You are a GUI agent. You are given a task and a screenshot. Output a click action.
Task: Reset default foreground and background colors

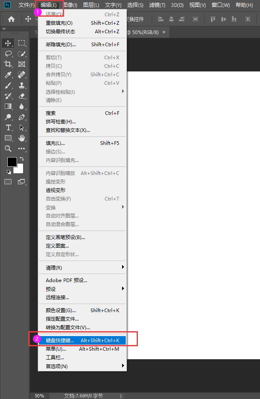click(x=9, y=172)
